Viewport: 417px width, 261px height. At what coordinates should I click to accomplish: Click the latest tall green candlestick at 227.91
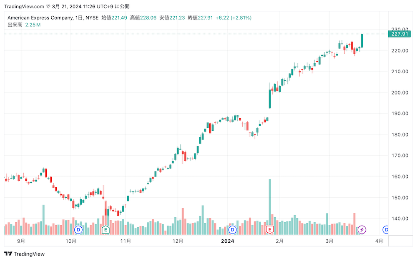362,41
